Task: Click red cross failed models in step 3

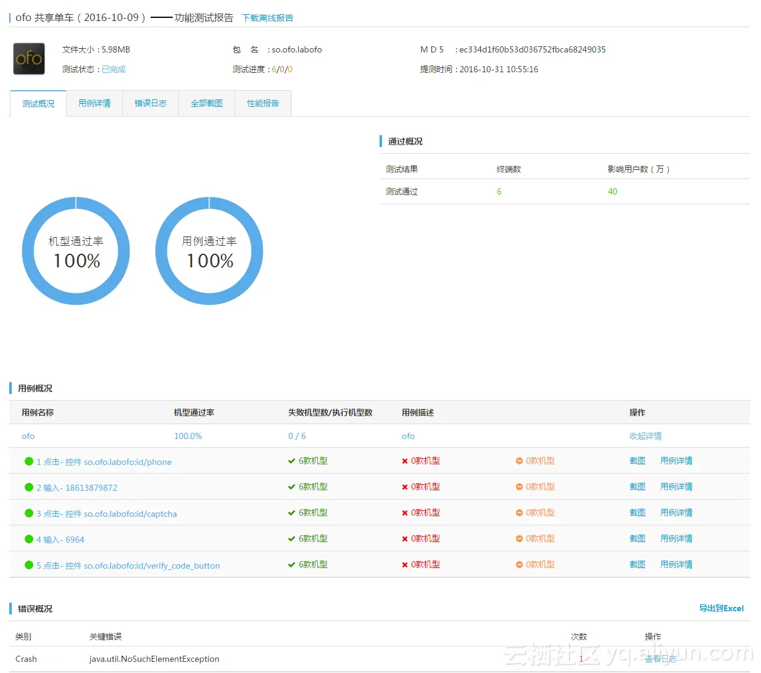Action: point(405,512)
